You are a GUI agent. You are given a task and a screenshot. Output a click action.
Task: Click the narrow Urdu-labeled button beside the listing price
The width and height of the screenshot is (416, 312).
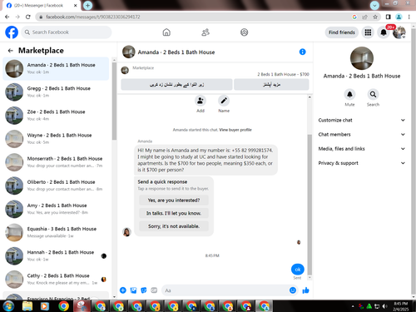[271, 85]
